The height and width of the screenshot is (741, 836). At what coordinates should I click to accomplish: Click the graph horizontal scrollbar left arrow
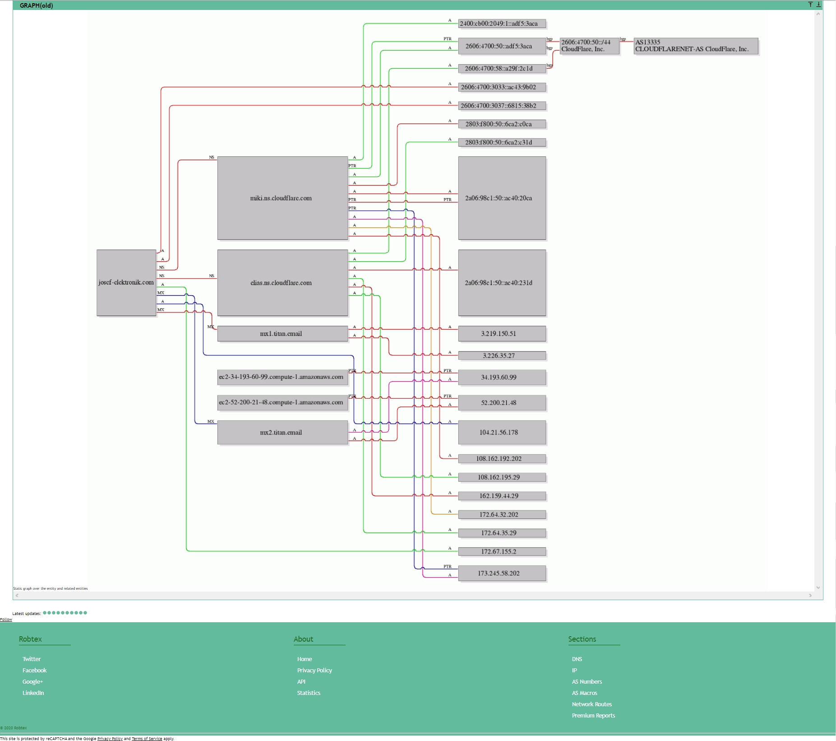click(x=17, y=596)
